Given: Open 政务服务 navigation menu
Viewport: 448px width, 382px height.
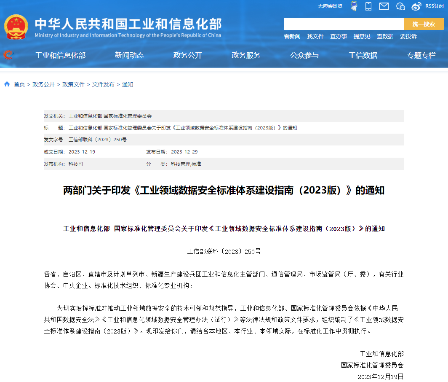Looking at the screenshot, I should (x=246, y=55).
